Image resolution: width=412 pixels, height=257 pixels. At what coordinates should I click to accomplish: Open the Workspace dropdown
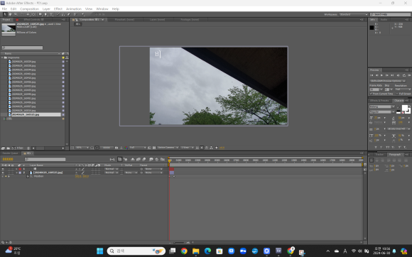(x=354, y=14)
